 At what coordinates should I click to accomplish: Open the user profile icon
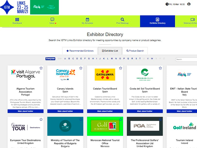click(x=189, y=4)
